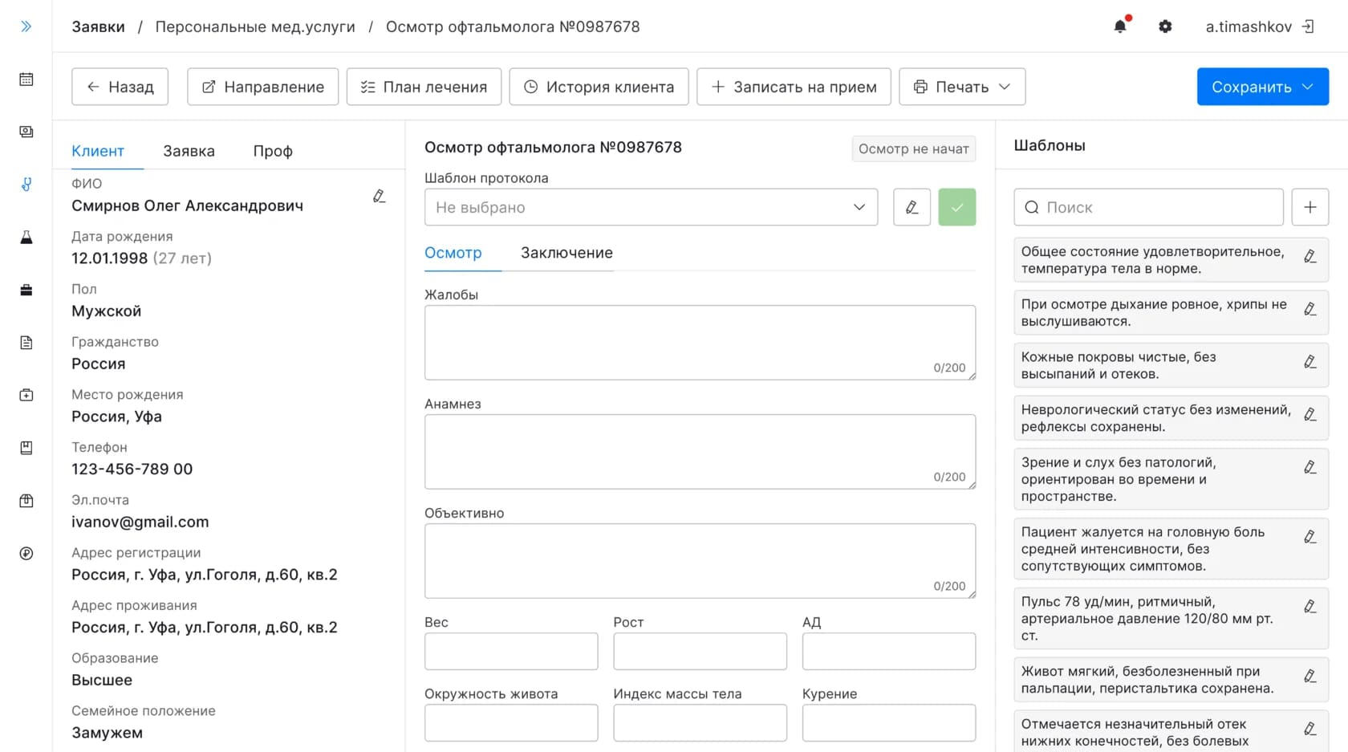Image resolution: width=1348 pixels, height=752 pixels.
Task: Switch to the 'Заключение' tab
Action: coord(566,253)
